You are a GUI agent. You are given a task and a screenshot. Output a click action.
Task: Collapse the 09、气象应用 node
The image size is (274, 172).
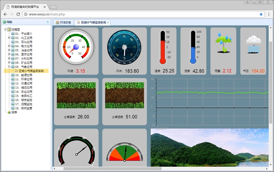click(9, 66)
